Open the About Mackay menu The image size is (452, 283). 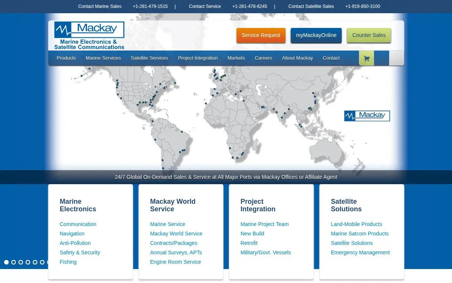pos(298,58)
